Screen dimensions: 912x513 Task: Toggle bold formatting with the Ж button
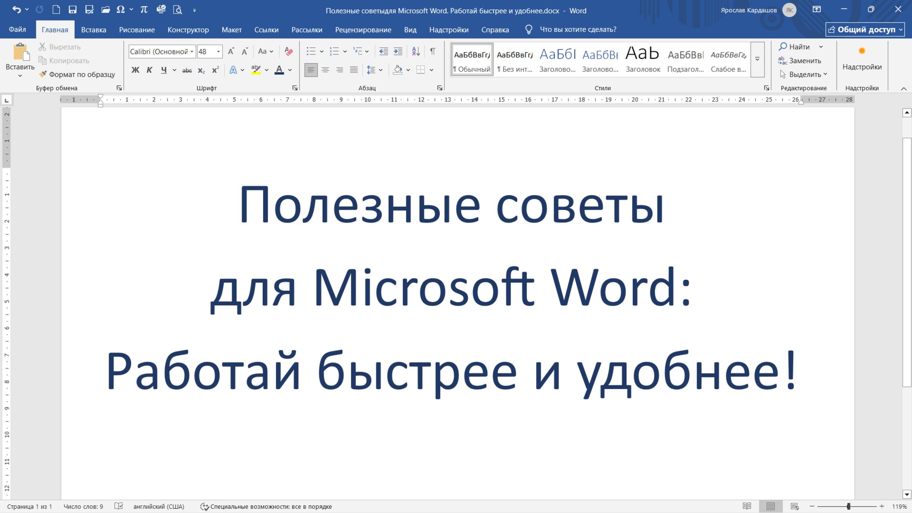coord(135,70)
